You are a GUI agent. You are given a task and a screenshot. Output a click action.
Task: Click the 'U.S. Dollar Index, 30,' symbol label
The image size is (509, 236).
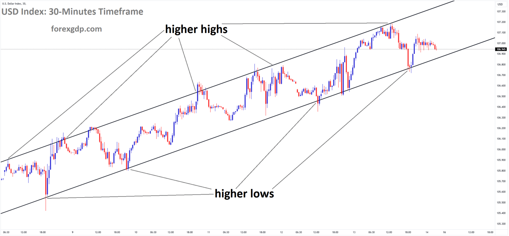coord(14,4)
